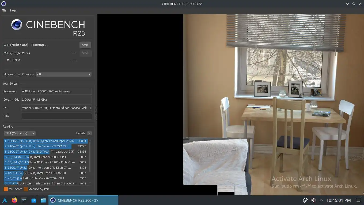The height and width of the screenshot is (205, 364).
Task: Click the muted volume tray icon
Action: [313, 200]
